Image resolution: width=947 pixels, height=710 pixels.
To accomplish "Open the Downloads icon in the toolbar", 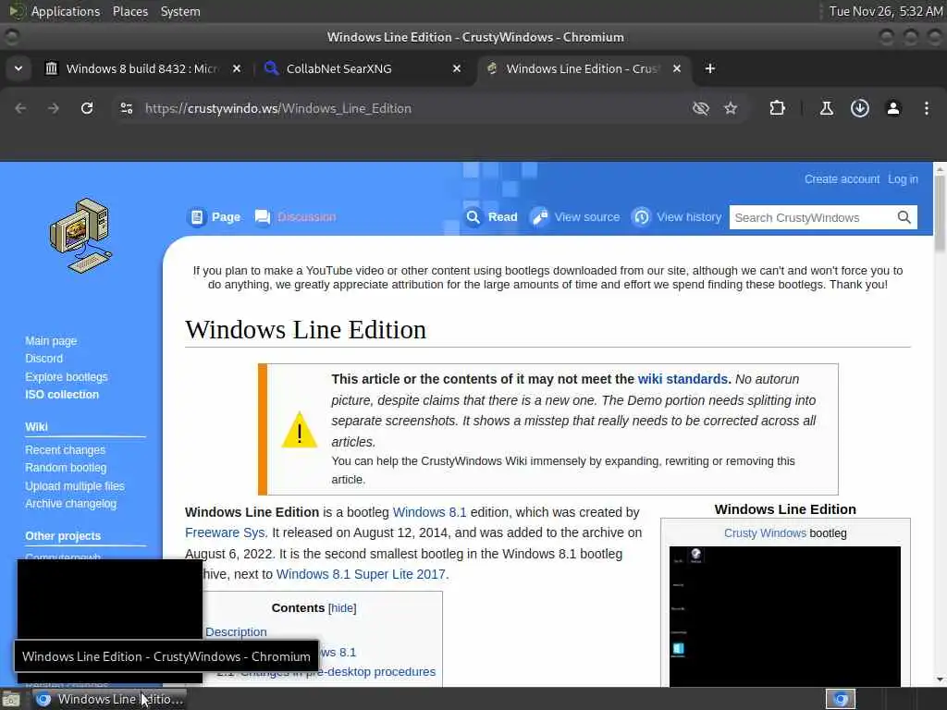I will (860, 109).
